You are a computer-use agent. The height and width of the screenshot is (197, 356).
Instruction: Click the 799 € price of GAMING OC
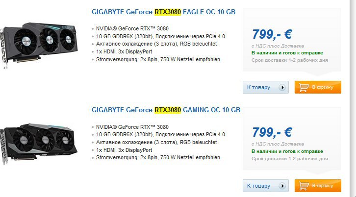(272, 132)
